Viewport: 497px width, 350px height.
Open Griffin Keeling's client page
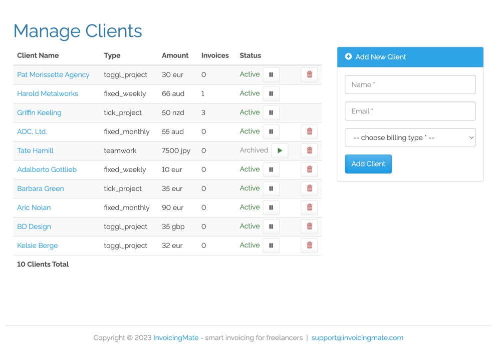[39, 112]
